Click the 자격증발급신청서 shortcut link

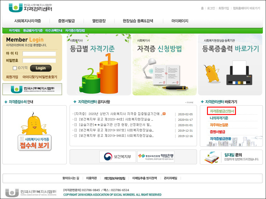(222, 111)
